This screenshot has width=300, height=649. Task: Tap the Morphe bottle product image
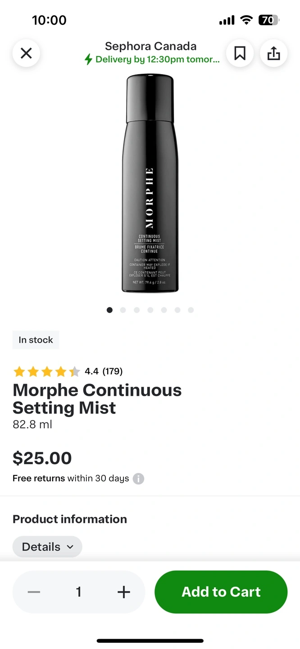pyautogui.click(x=150, y=183)
